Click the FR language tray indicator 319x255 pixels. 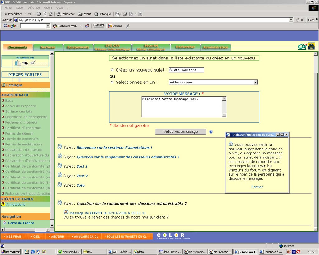293,252
